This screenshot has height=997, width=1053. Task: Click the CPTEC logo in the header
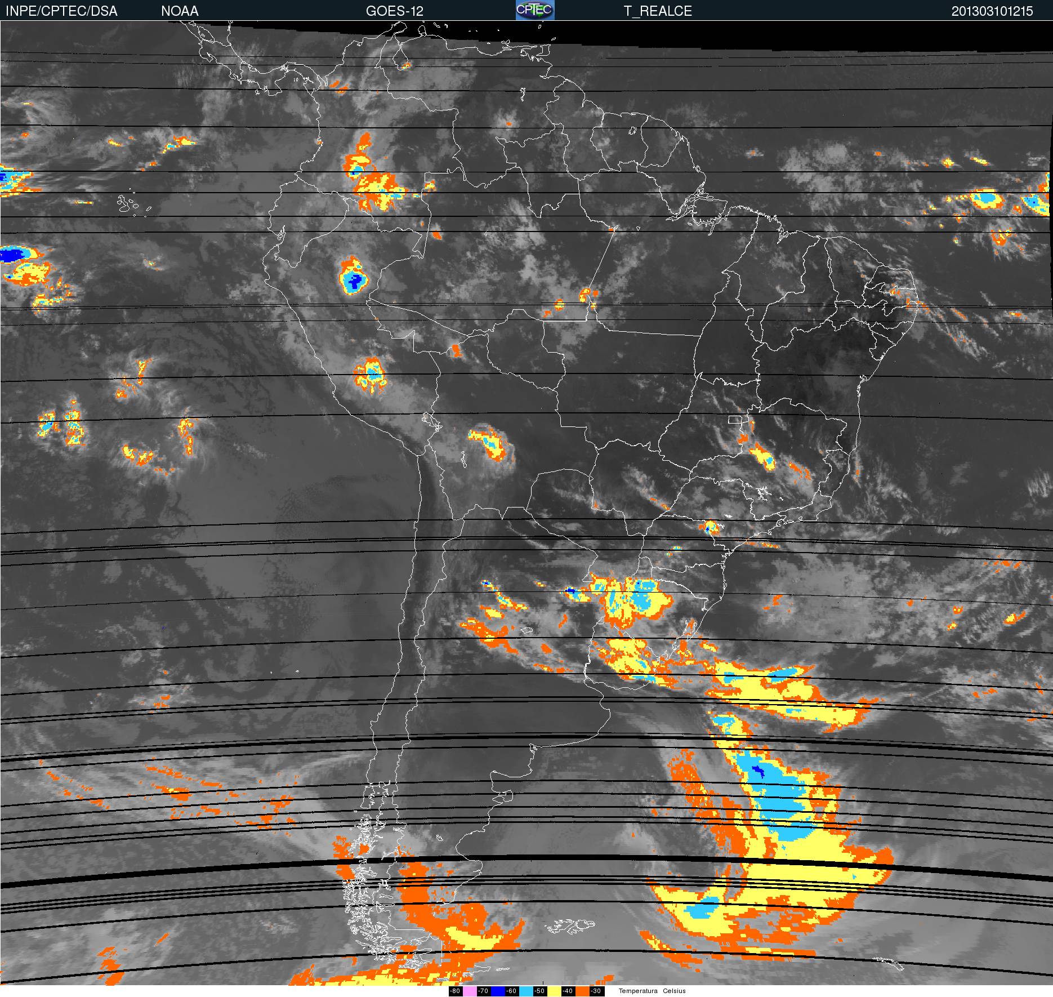point(535,10)
